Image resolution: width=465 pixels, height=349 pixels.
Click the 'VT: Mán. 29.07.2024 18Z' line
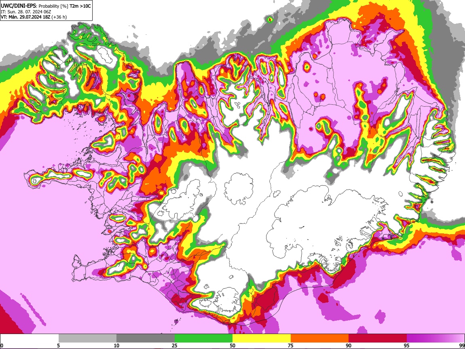pos(25,17)
